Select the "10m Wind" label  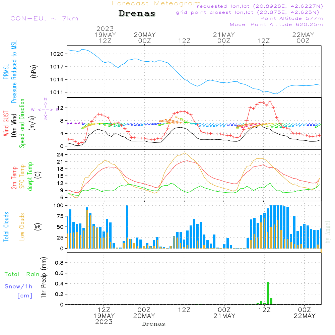point(14,126)
